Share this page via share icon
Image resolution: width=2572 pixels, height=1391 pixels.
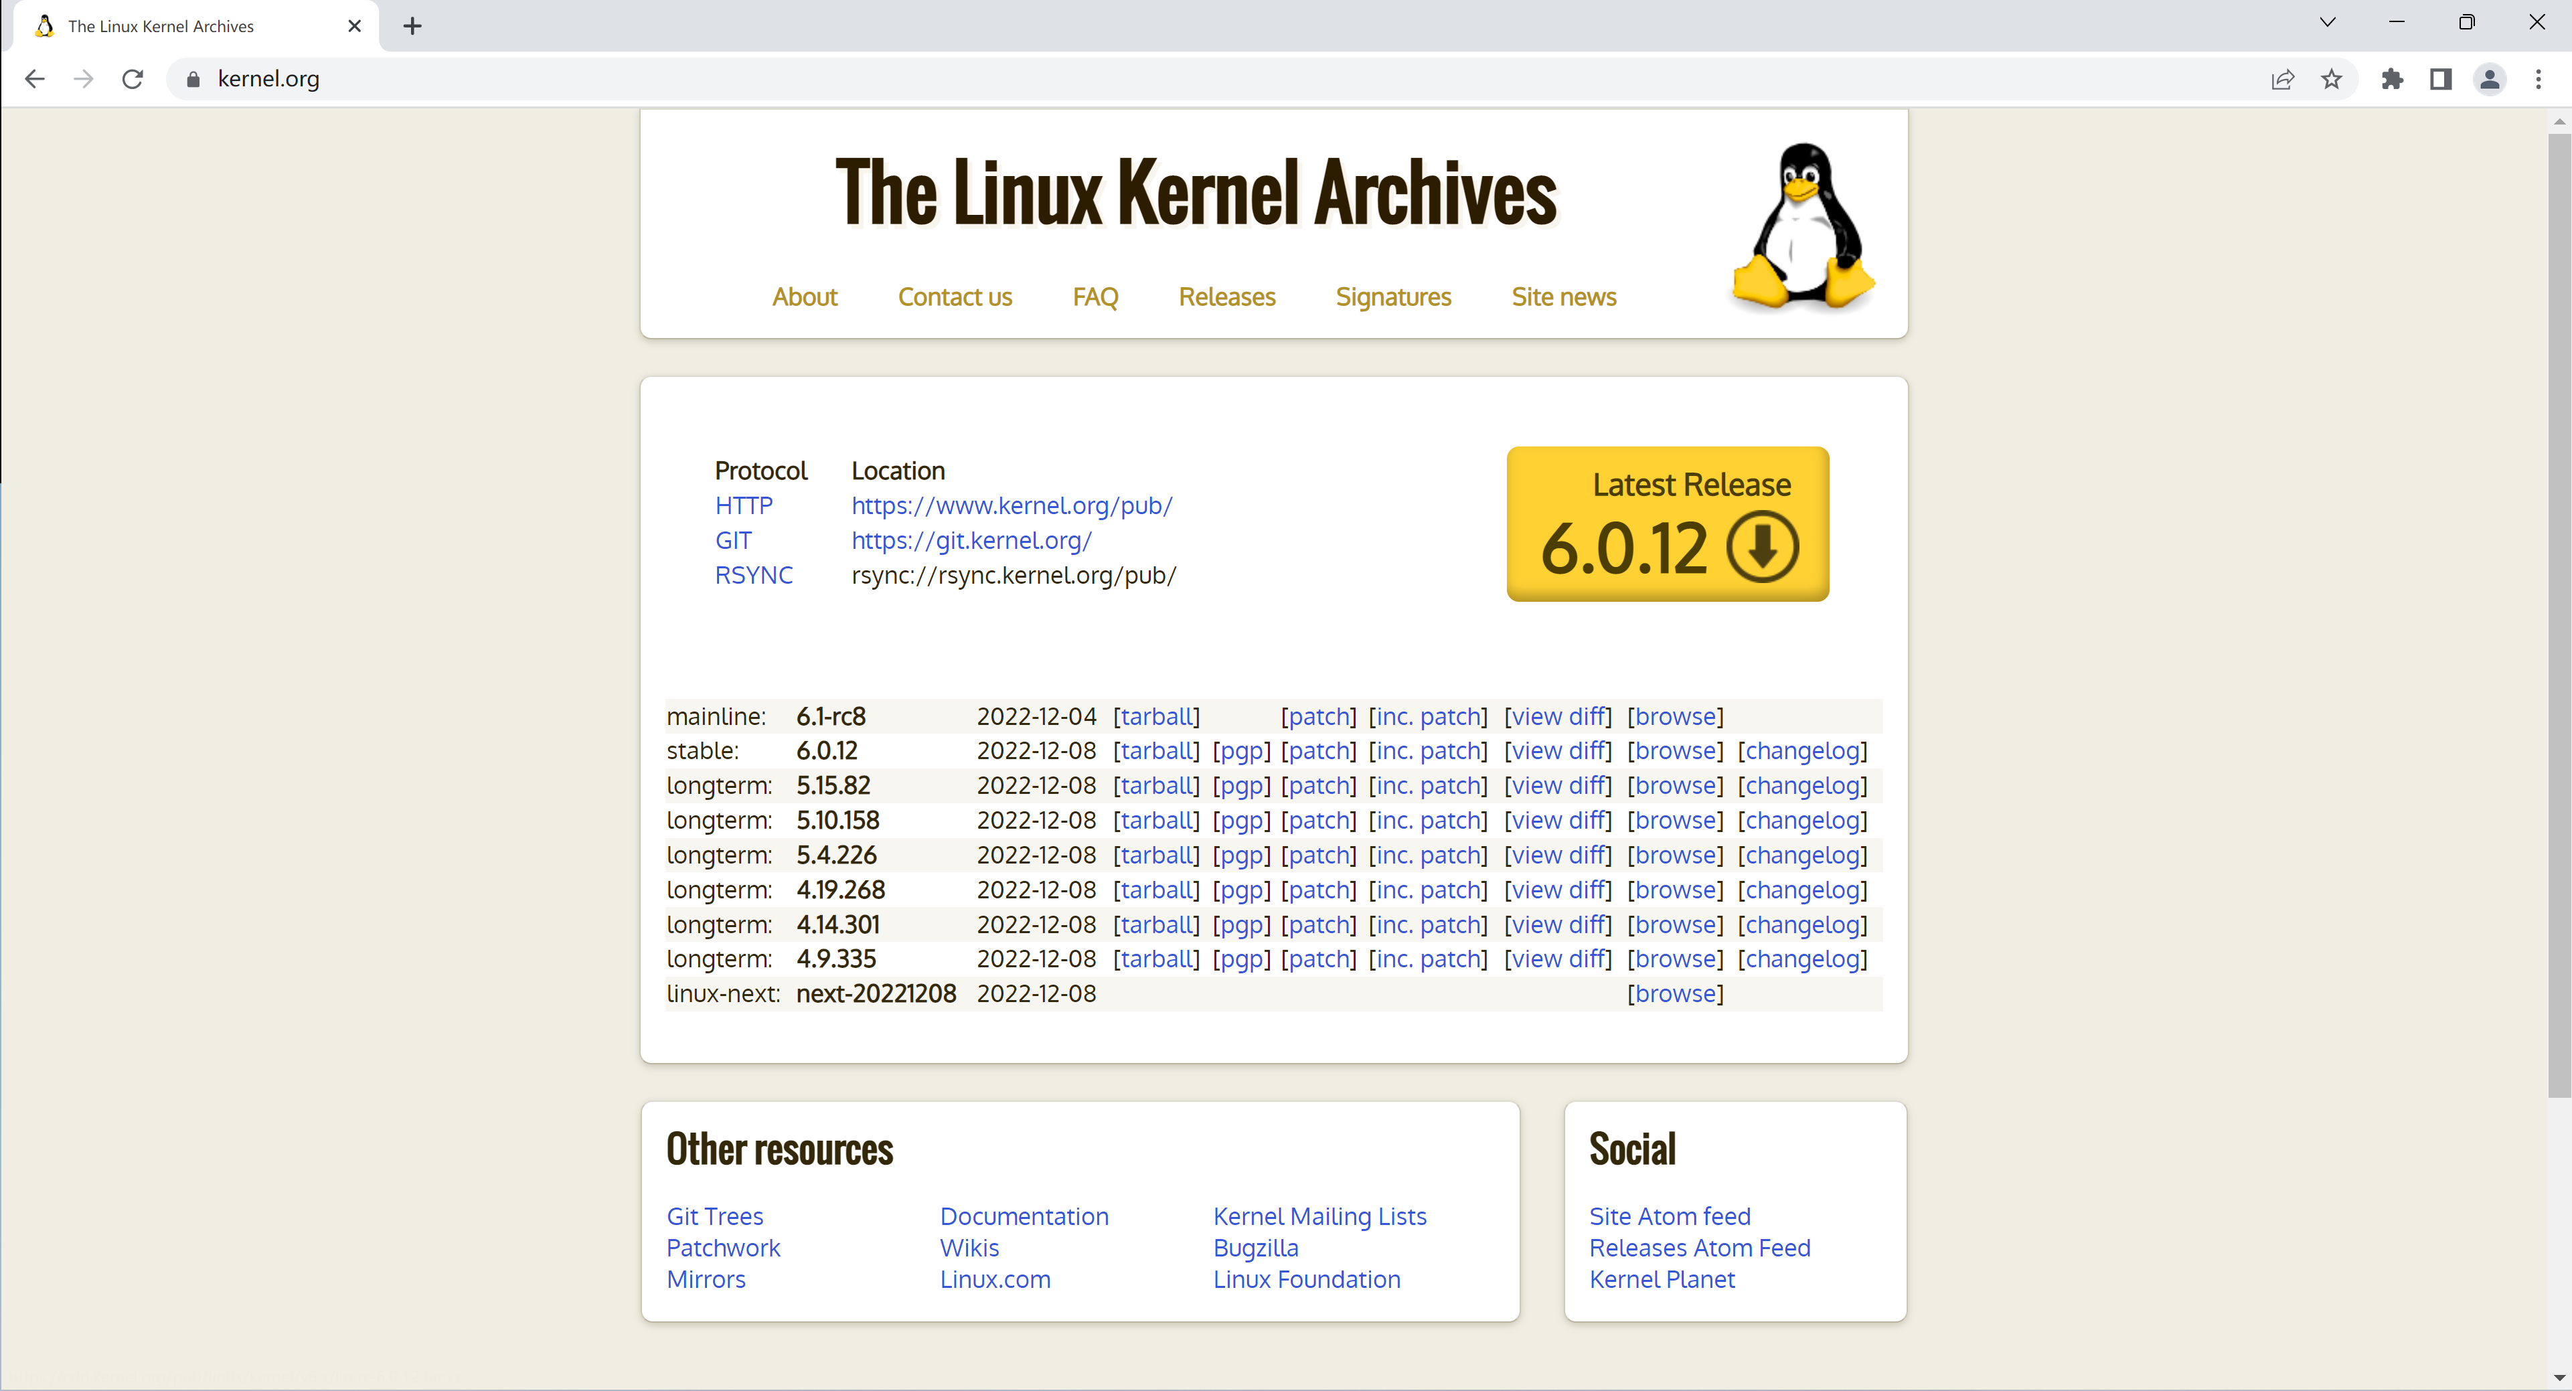(2282, 79)
